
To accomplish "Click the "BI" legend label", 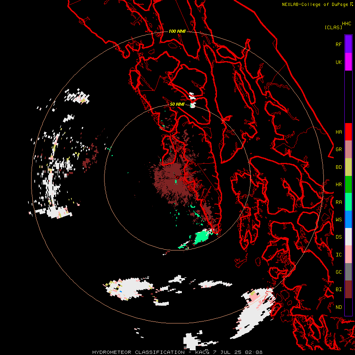I will click(339, 290).
